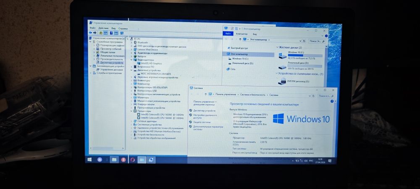Click the Windows 10 (C:) capacity bar

pos(305,55)
